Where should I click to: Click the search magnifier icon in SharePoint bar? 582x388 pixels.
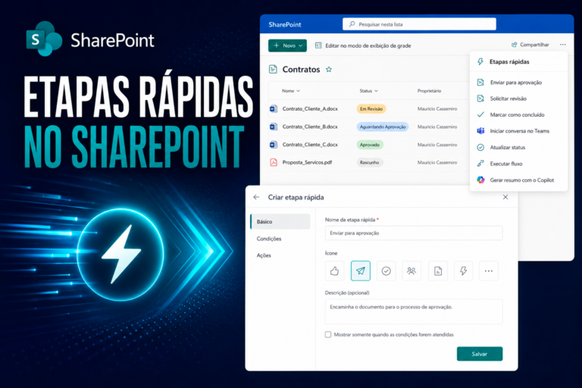click(352, 24)
